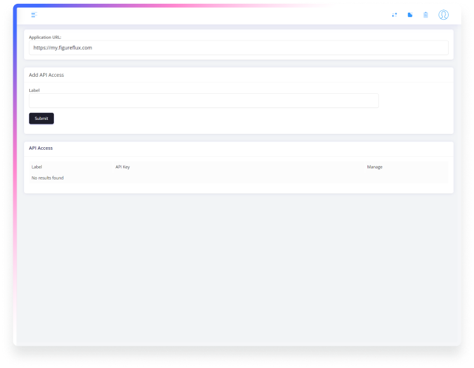Click the blue document file icon
Image resolution: width=474 pixels, height=368 pixels.
410,15
